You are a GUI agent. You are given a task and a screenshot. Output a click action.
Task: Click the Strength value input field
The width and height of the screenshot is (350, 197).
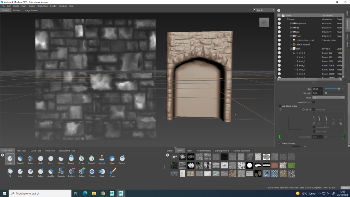click(x=318, y=93)
